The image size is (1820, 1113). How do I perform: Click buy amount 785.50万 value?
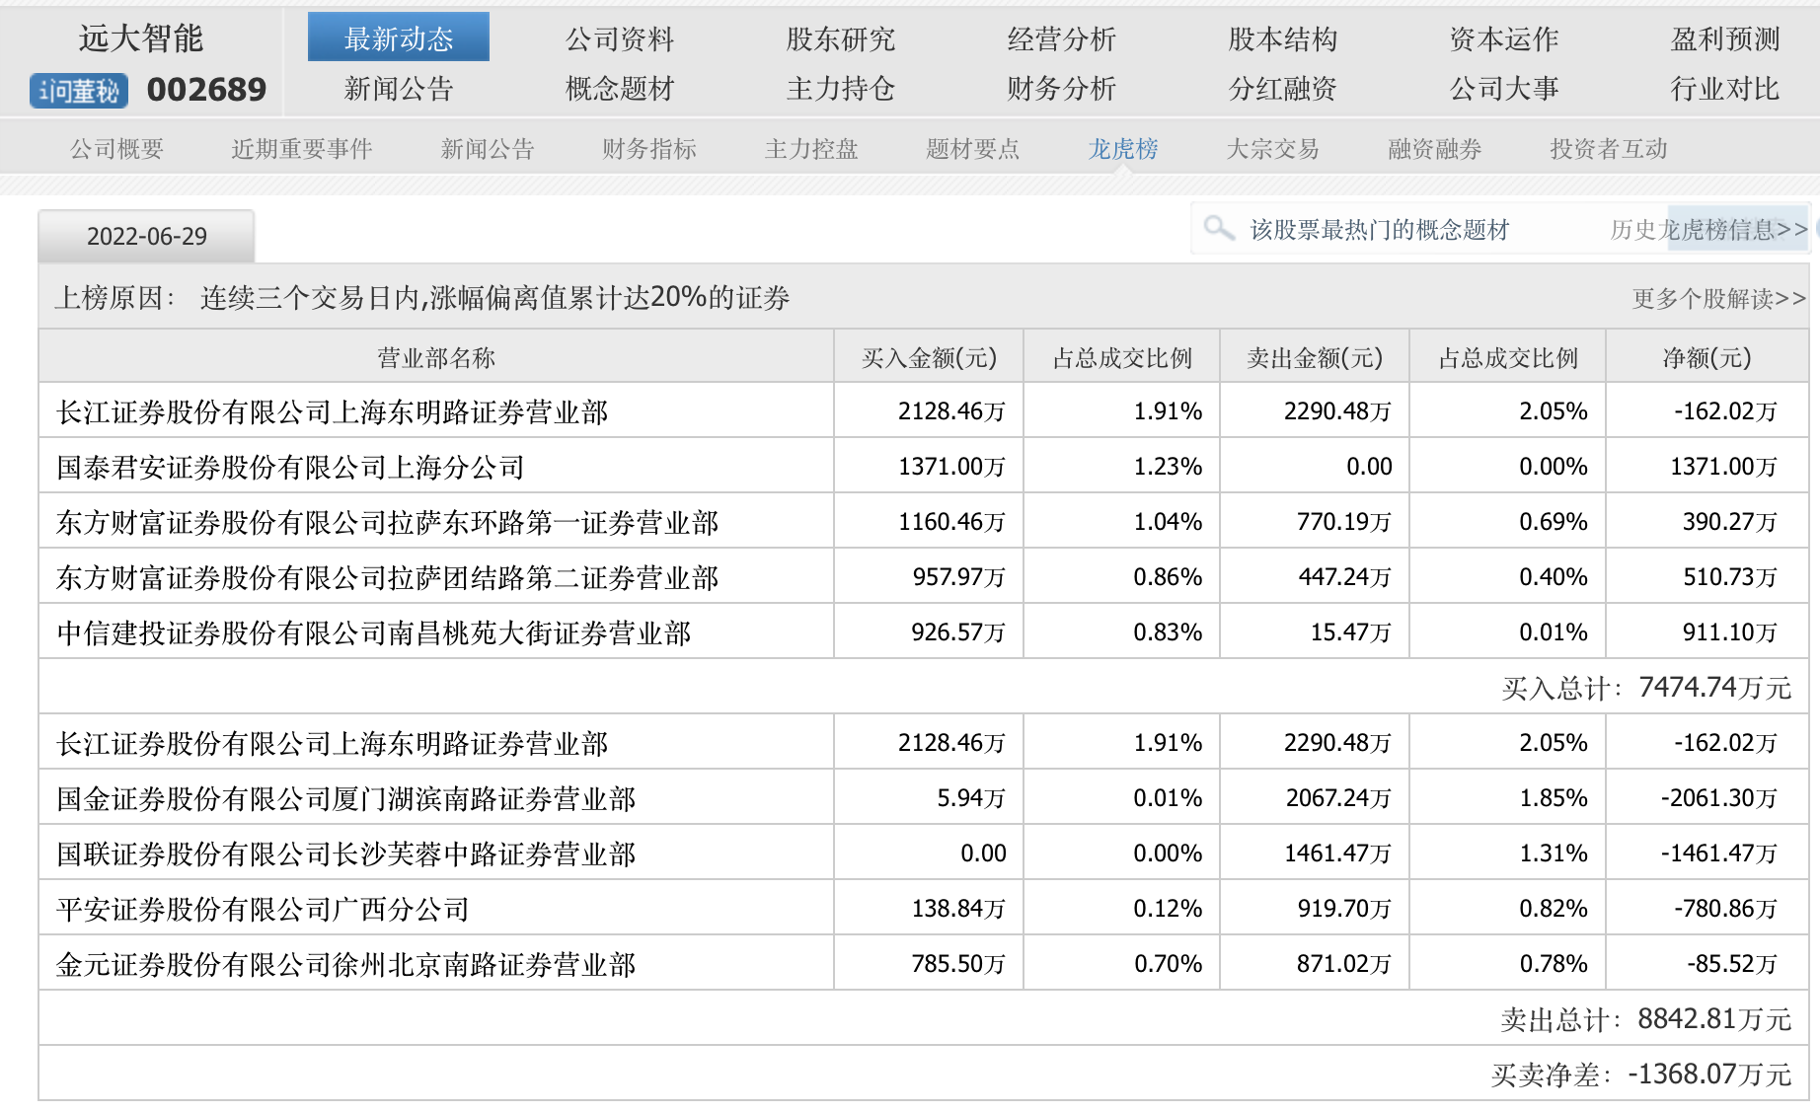(x=958, y=964)
